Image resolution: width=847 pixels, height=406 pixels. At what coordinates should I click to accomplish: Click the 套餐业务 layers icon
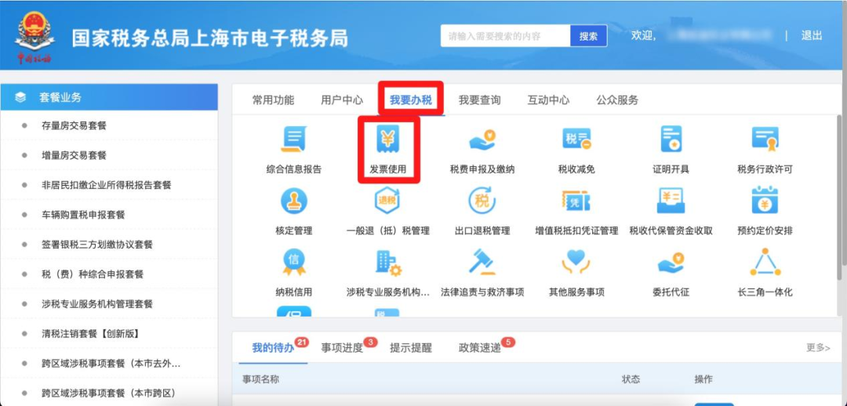pyautogui.click(x=20, y=98)
